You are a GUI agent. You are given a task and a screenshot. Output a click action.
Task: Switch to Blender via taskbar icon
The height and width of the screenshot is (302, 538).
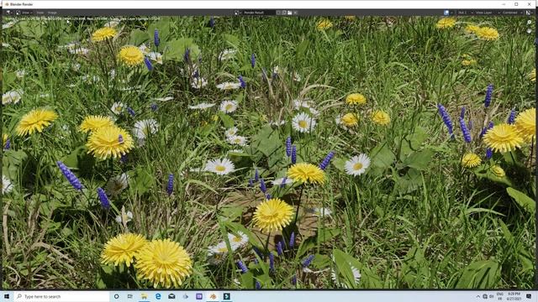click(x=213, y=296)
